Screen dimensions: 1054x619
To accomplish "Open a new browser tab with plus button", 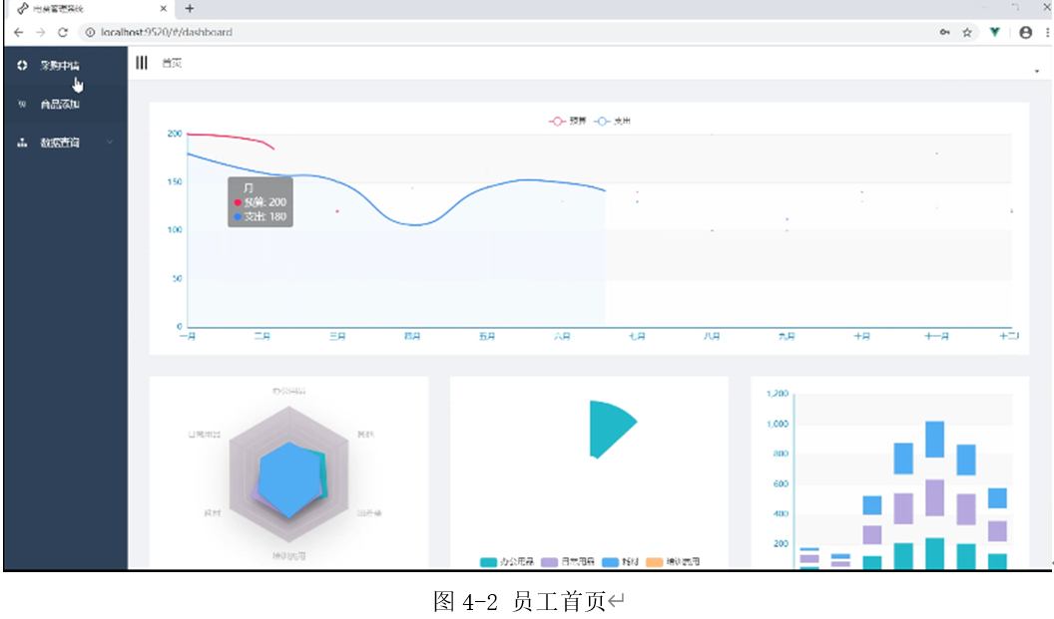I will tap(187, 8).
